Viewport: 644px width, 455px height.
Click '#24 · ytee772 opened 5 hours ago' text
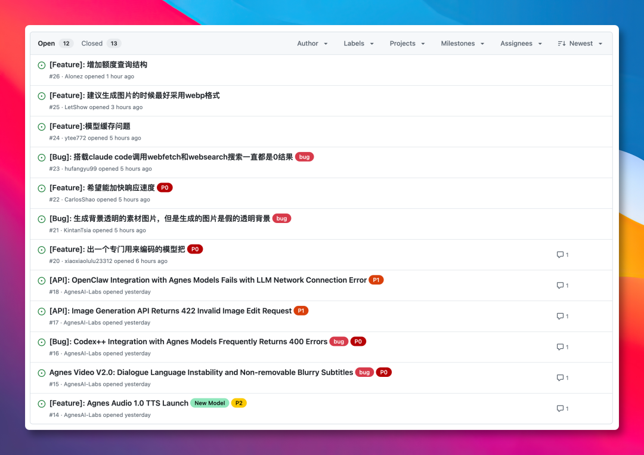click(x=95, y=138)
